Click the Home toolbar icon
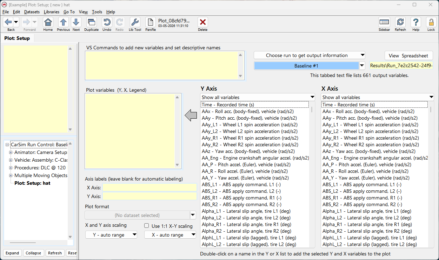This screenshot has height=260, width=439. point(48,23)
